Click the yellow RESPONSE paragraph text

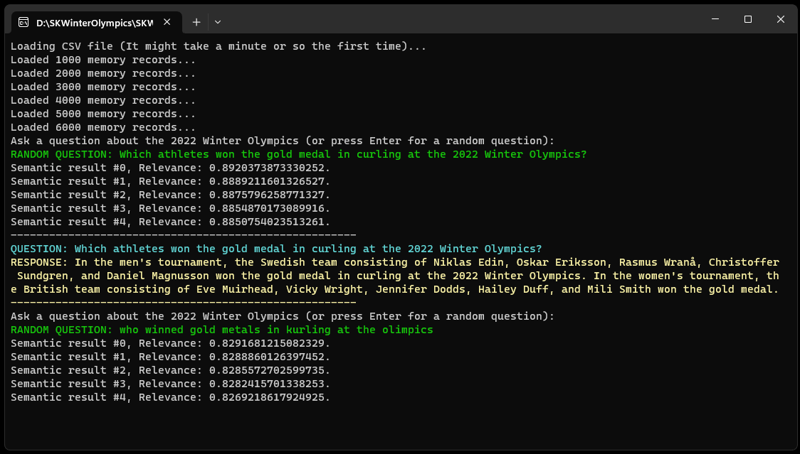[x=395, y=276]
